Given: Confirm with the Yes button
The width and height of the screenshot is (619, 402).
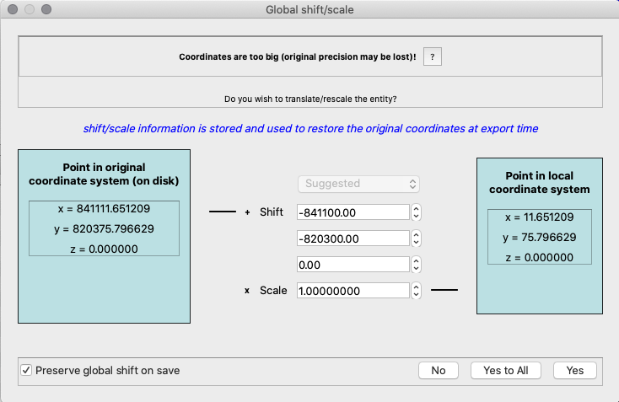Looking at the screenshot, I should 574,370.
